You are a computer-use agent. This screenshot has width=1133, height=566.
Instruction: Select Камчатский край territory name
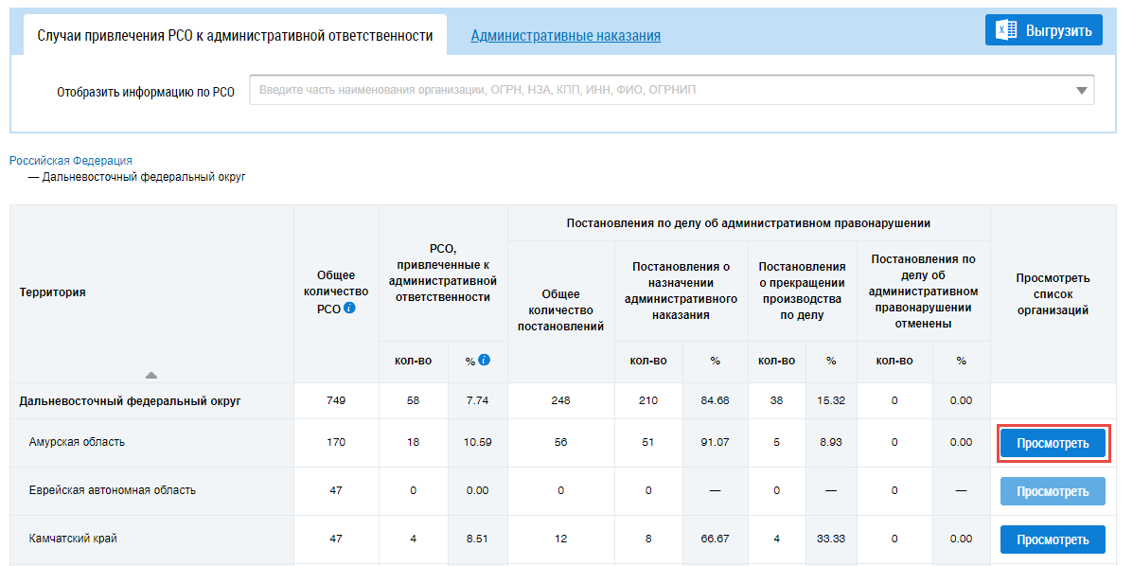coord(73,539)
